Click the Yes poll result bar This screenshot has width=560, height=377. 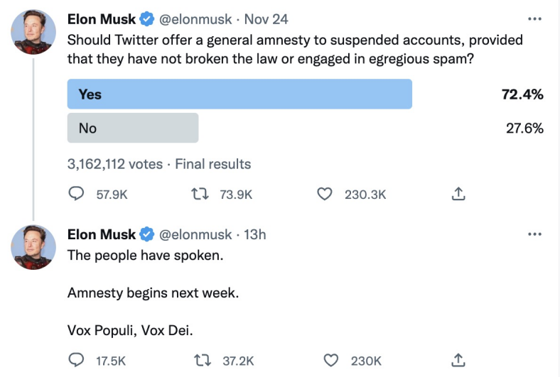239,94
